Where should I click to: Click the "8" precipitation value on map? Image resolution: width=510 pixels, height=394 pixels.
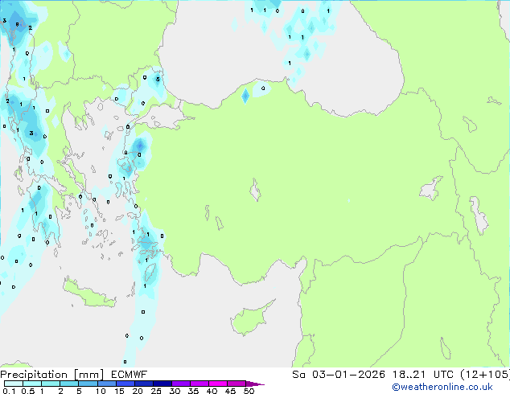coord(17,24)
